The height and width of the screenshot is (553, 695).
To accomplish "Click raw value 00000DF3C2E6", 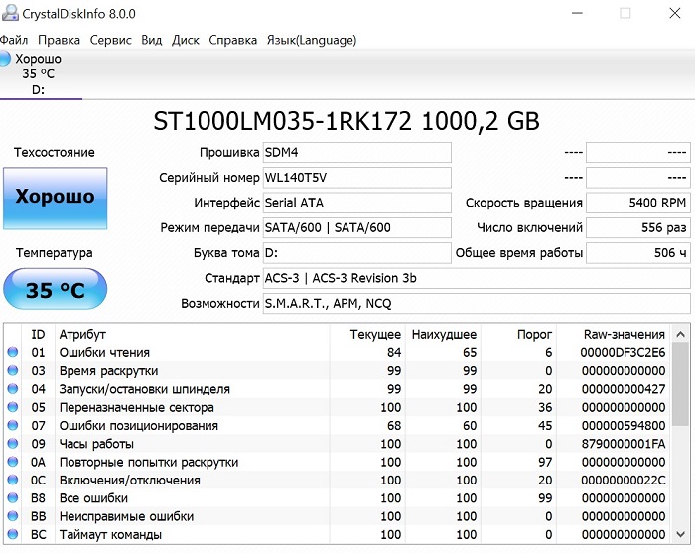I will click(624, 352).
